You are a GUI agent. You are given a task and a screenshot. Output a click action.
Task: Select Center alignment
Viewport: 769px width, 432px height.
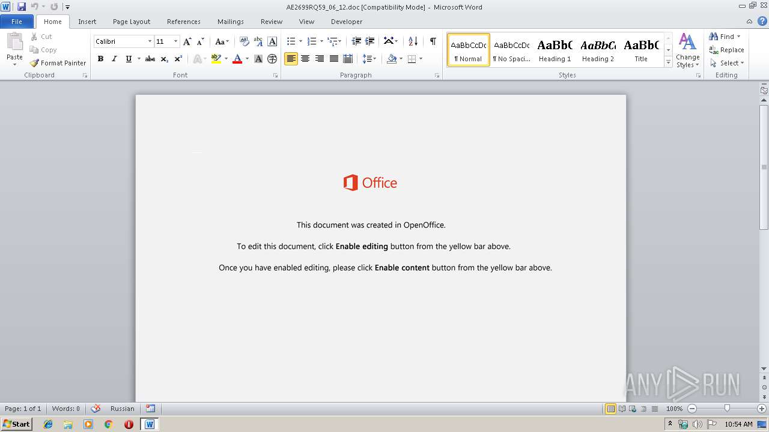click(x=305, y=59)
